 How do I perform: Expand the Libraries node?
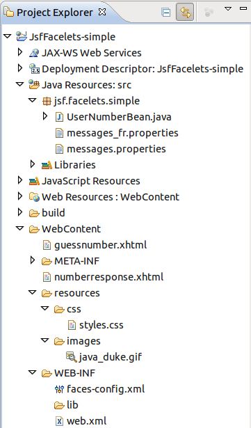(x=33, y=164)
